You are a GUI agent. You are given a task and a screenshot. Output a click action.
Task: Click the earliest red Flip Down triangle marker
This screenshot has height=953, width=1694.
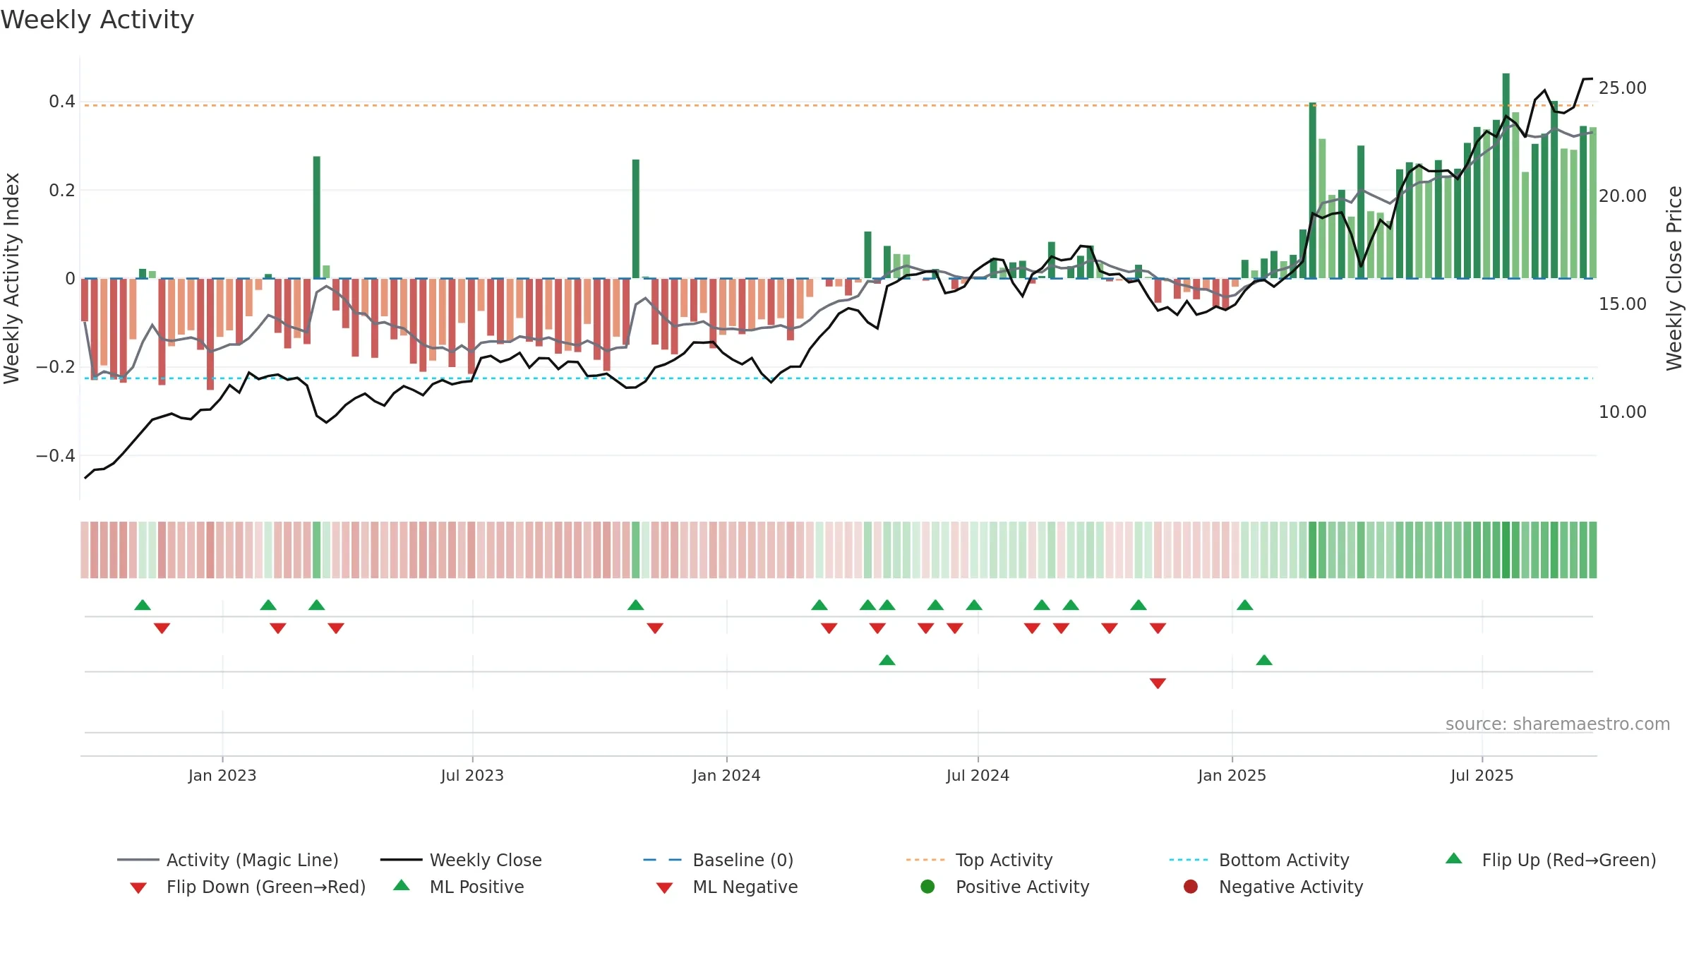tap(162, 628)
